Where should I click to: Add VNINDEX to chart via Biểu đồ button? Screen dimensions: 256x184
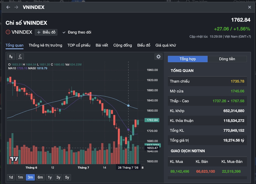pyautogui.click(x=46, y=32)
